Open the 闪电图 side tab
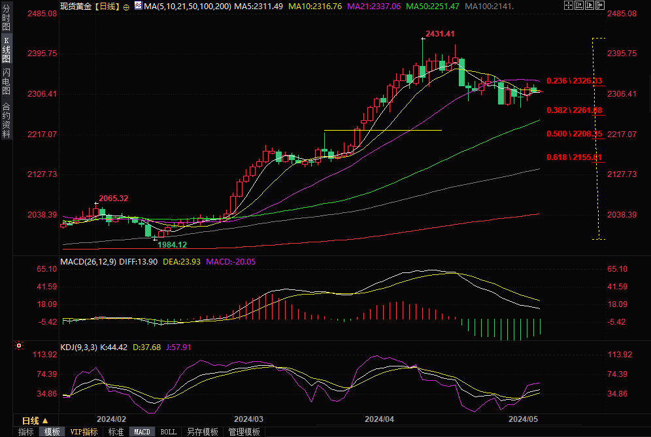This screenshot has width=651, height=437. tap(6, 82)
